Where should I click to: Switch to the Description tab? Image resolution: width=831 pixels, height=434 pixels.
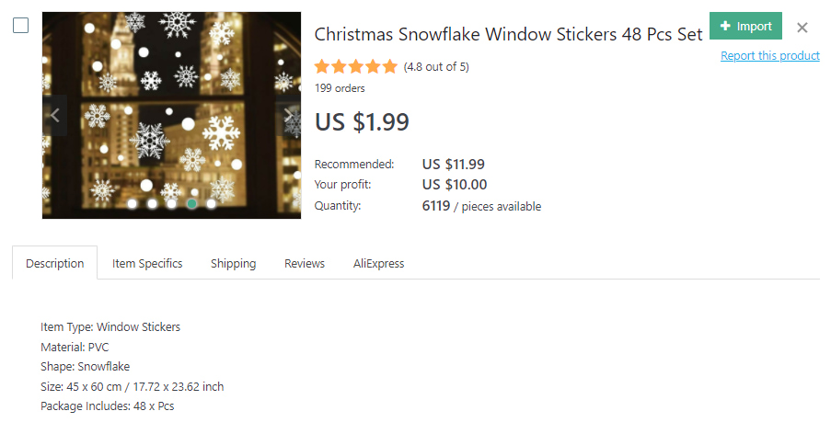tap(55, 264)
